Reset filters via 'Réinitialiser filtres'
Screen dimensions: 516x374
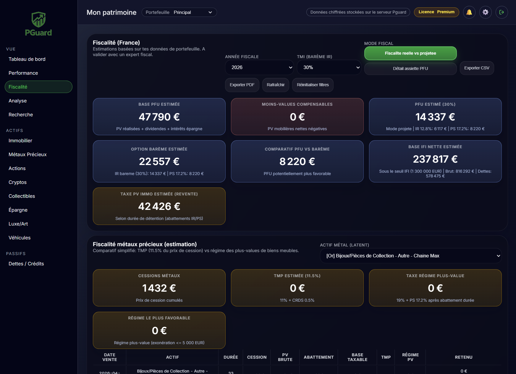(313, 85)
